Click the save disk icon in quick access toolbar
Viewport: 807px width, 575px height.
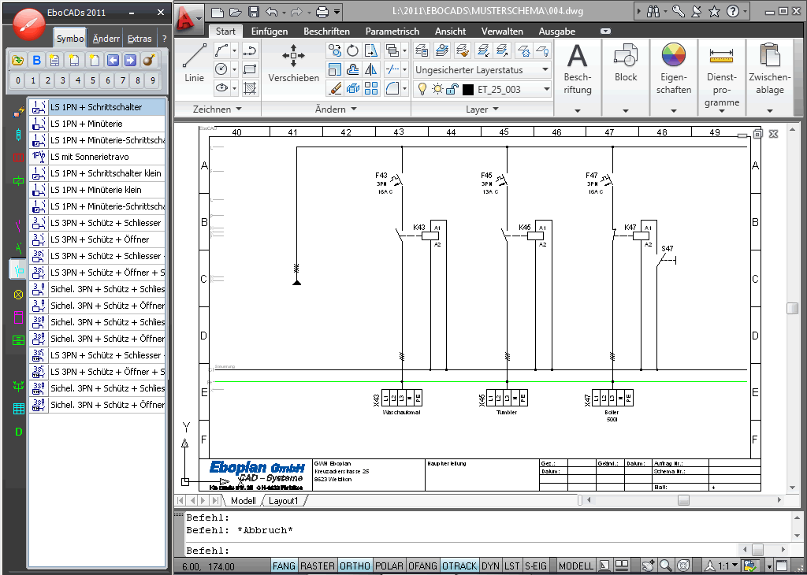tap(253, 12)
